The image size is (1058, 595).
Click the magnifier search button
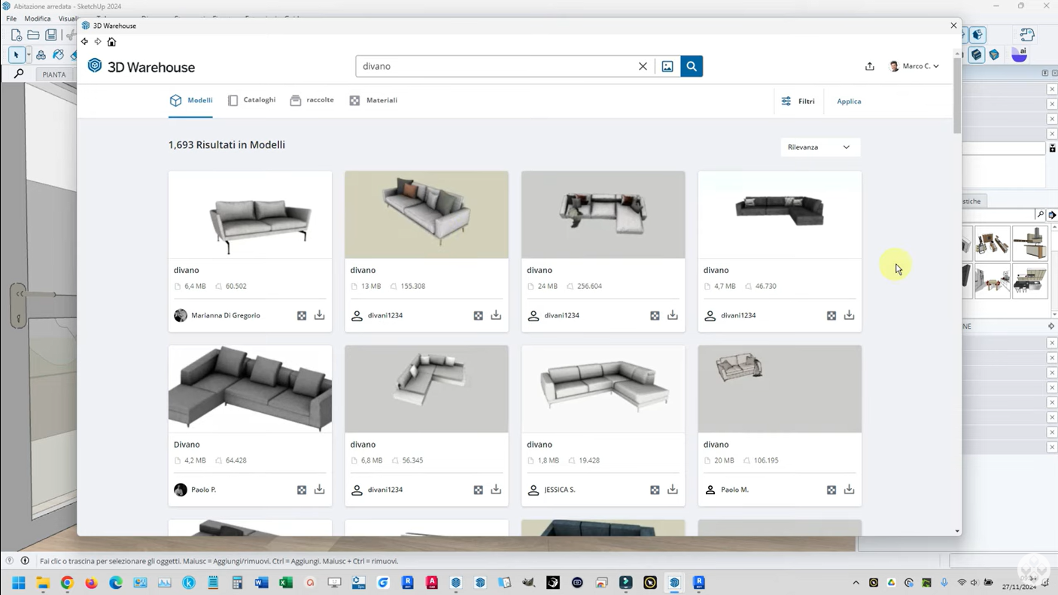691,66
